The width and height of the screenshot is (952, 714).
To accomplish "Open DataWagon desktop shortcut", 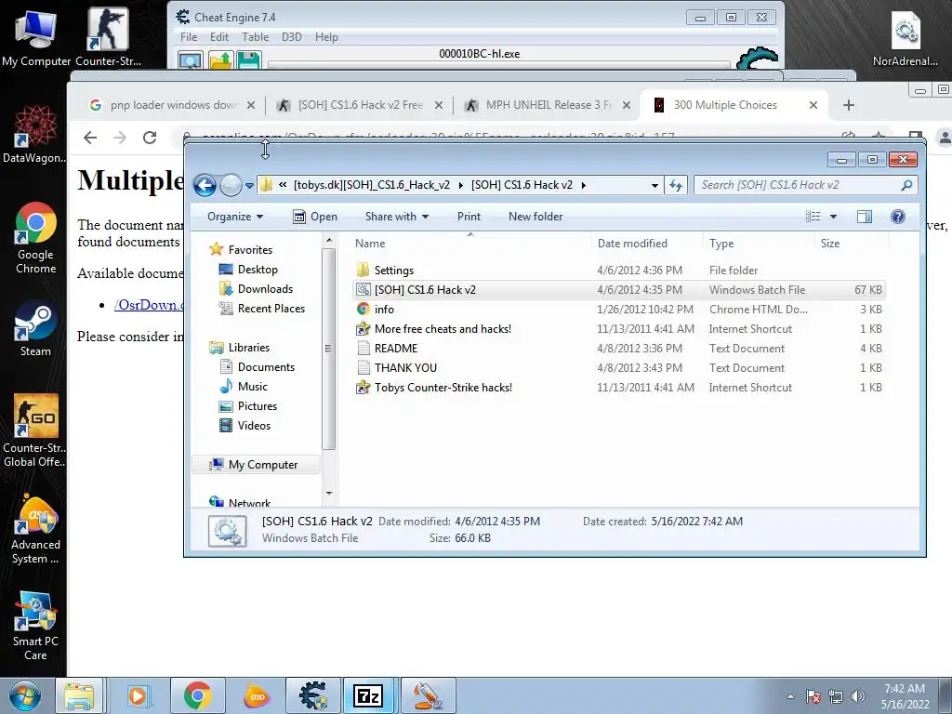I will 34,134.
